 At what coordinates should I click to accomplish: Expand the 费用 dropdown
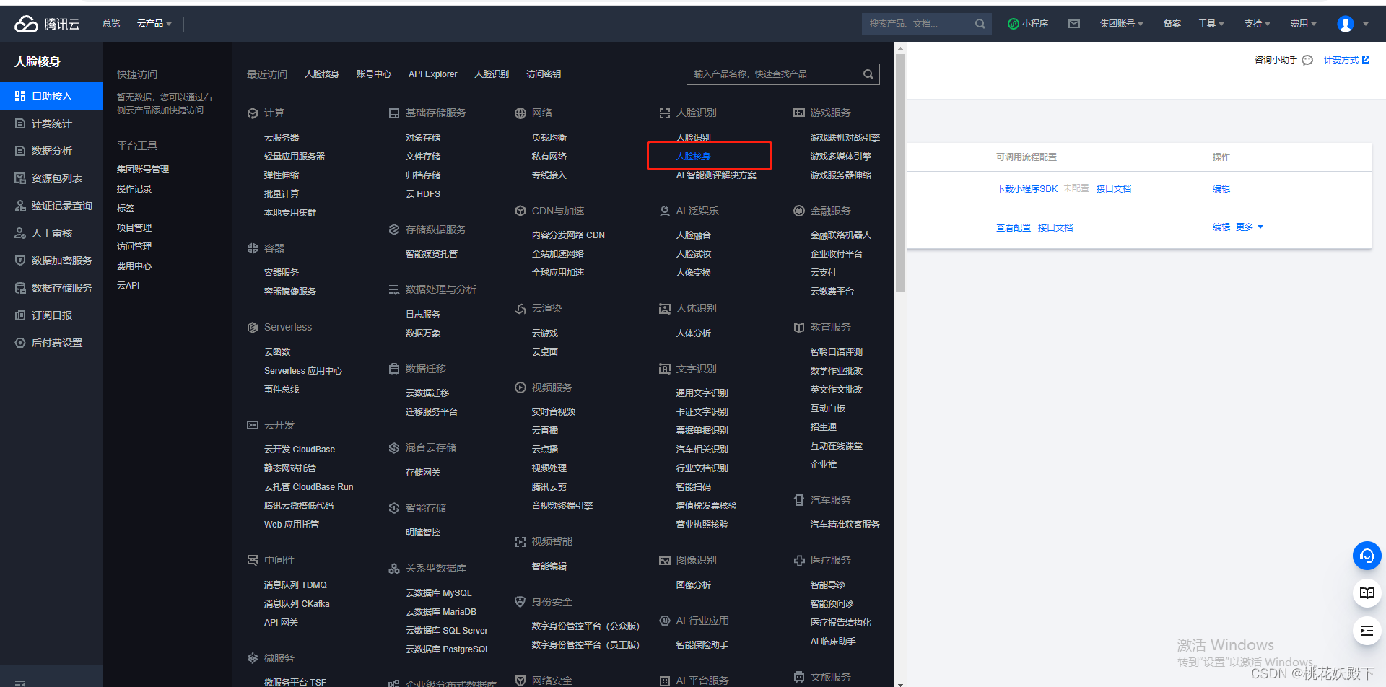[x=1303, y=24]
